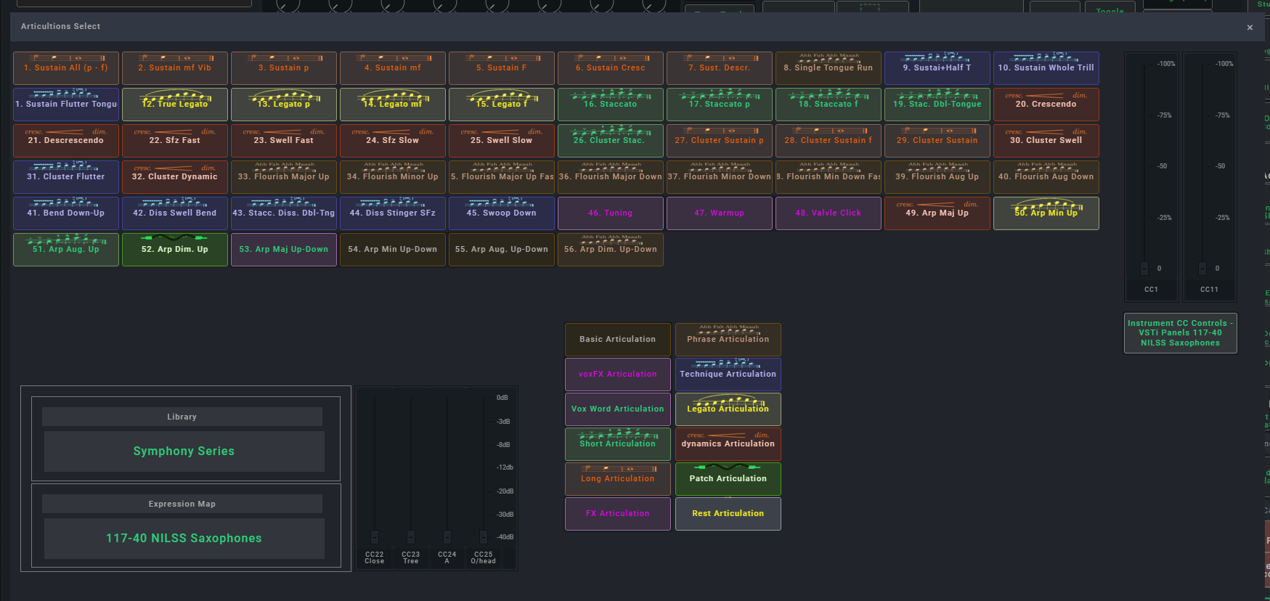Show the Phrase Articulation group
Image resolution: width=1270 pixels, height=601 pixels.
[x=728, y=340]
